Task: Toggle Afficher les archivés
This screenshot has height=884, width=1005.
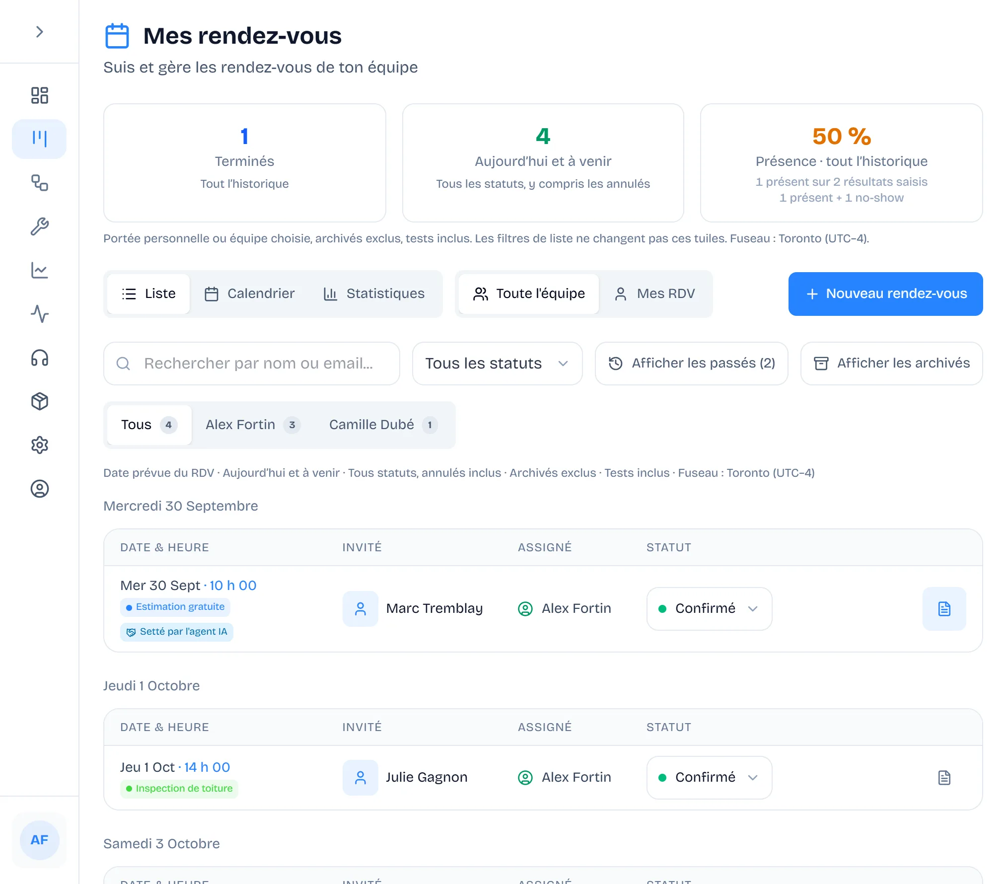Action: [891, 364]
